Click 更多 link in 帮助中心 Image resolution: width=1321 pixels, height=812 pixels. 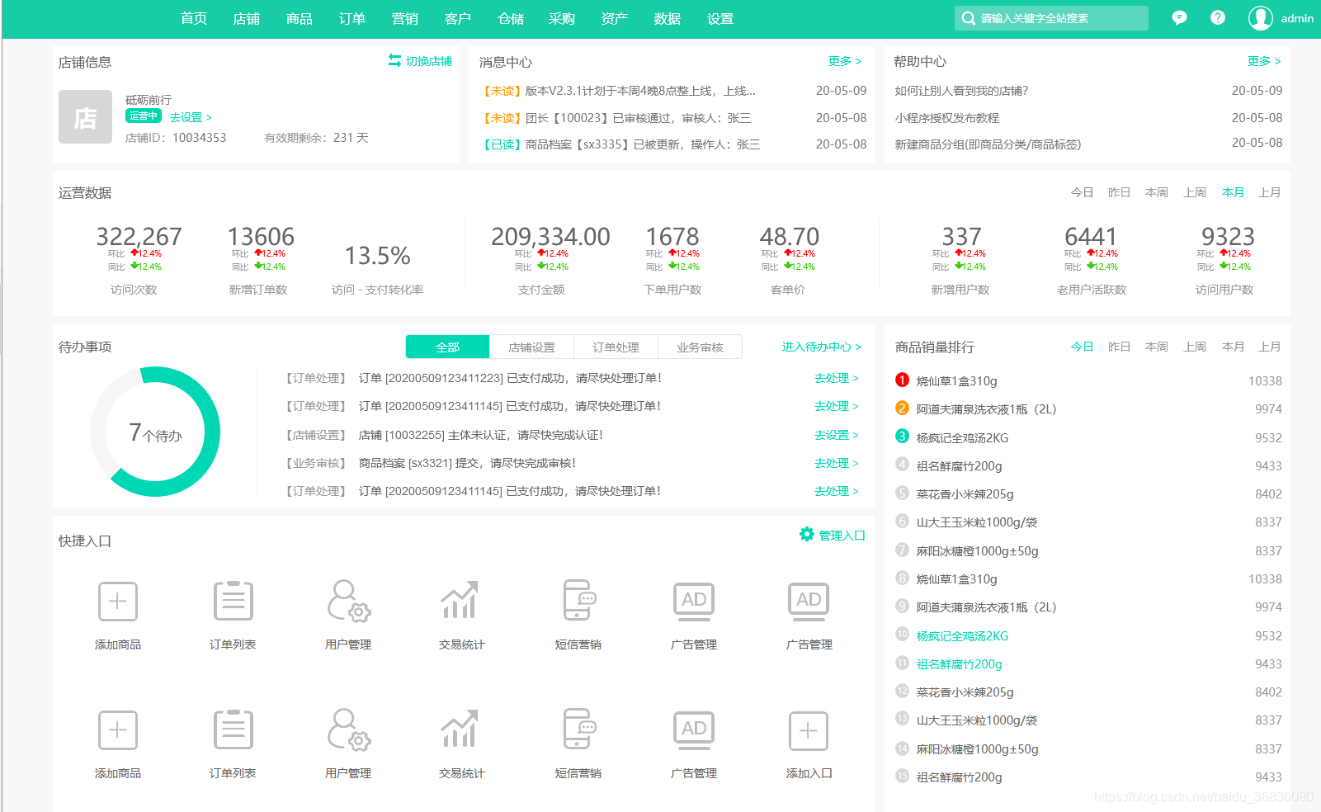(x=1264, y=61)
